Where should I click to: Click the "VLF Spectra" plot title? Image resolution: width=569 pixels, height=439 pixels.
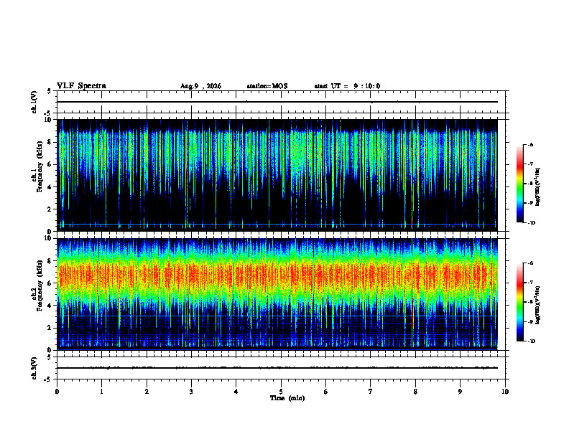[81, 86]
